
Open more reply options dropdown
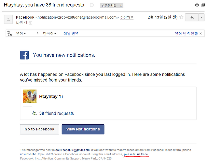(202, 17)
